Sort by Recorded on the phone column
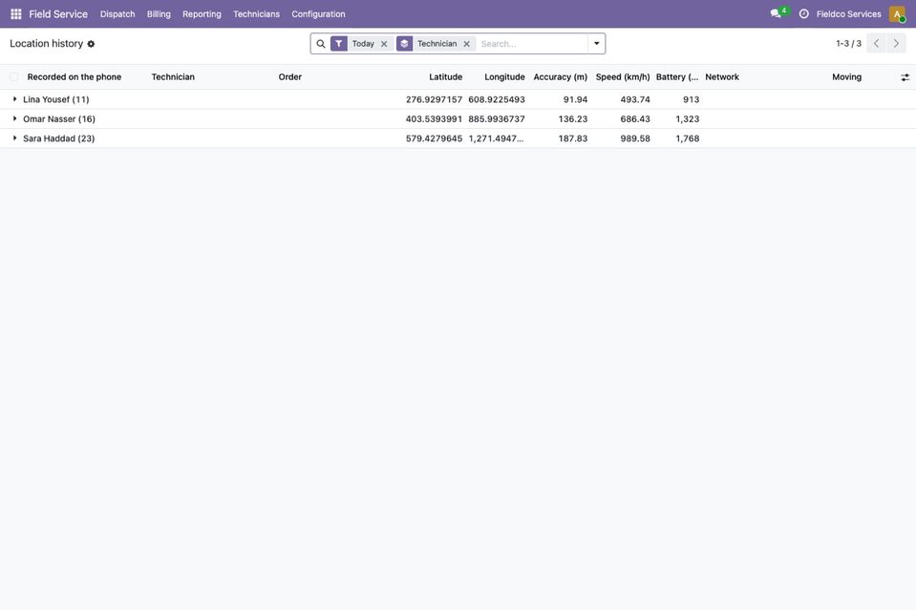 tap(75, 77)
